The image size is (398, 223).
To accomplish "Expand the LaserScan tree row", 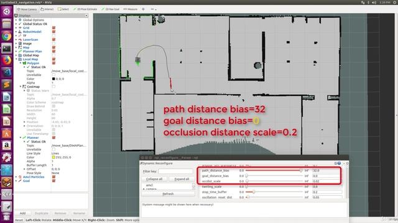I will (x=16, y=40).
